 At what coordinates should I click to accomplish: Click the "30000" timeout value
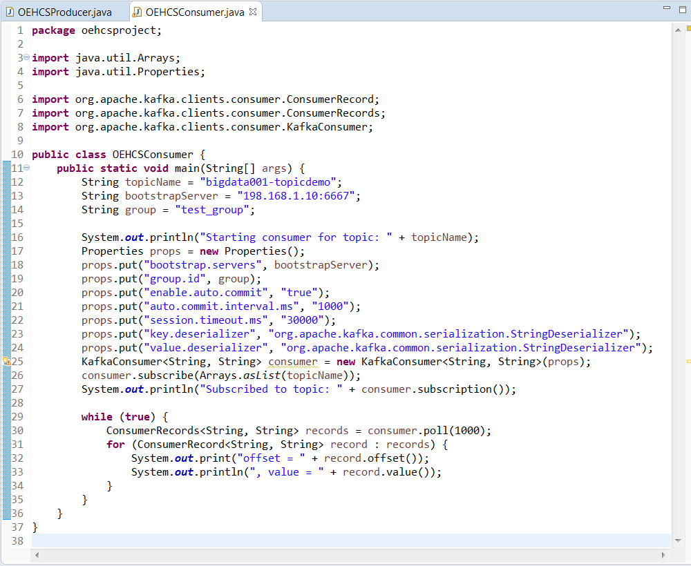[303, 320]
